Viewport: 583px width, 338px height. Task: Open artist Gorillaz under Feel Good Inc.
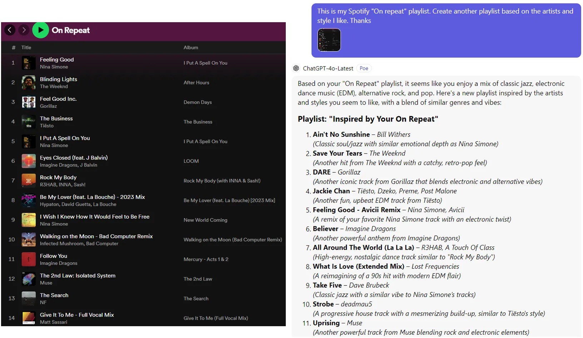[x=49, y=106]
